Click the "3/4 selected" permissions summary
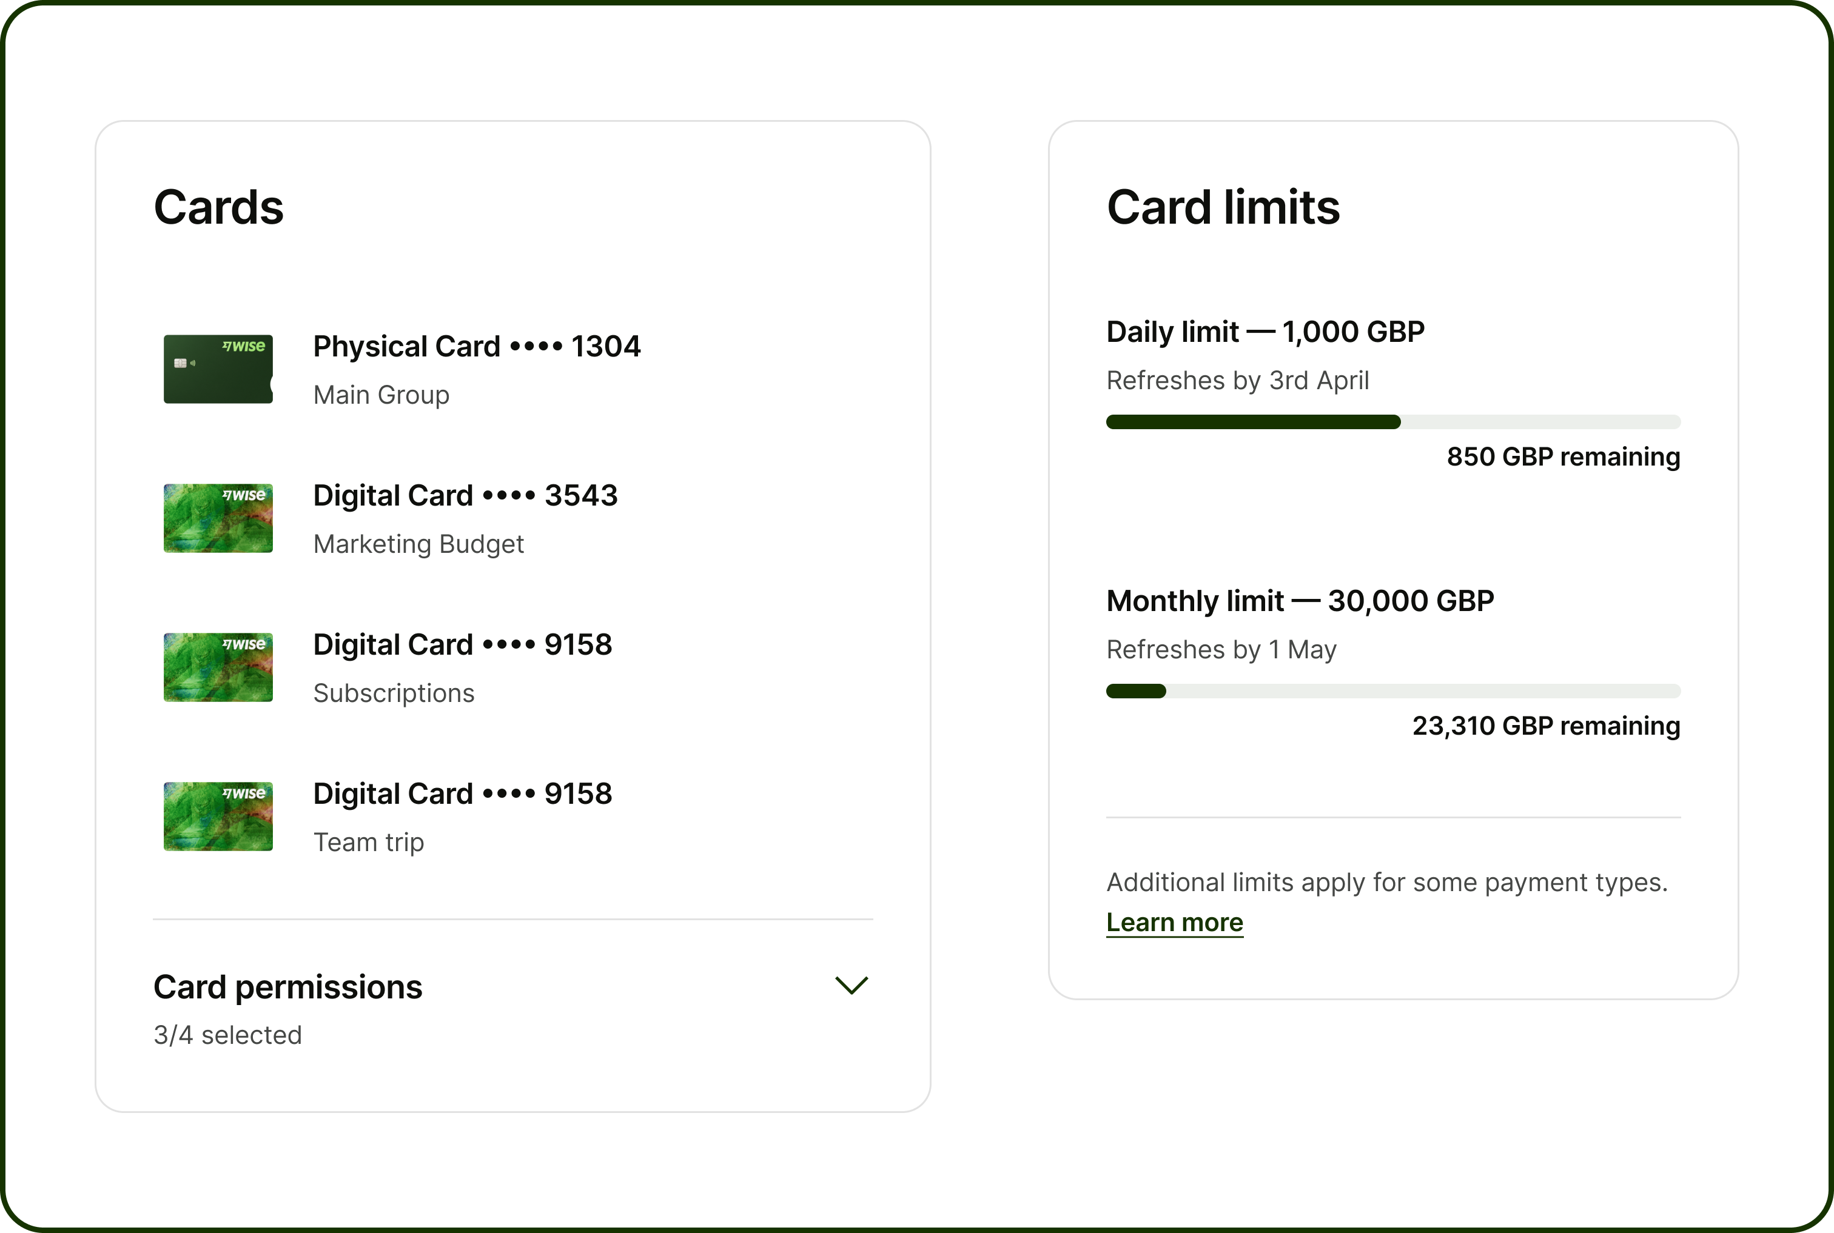 pyautogui.click(x=227, y=1035)
